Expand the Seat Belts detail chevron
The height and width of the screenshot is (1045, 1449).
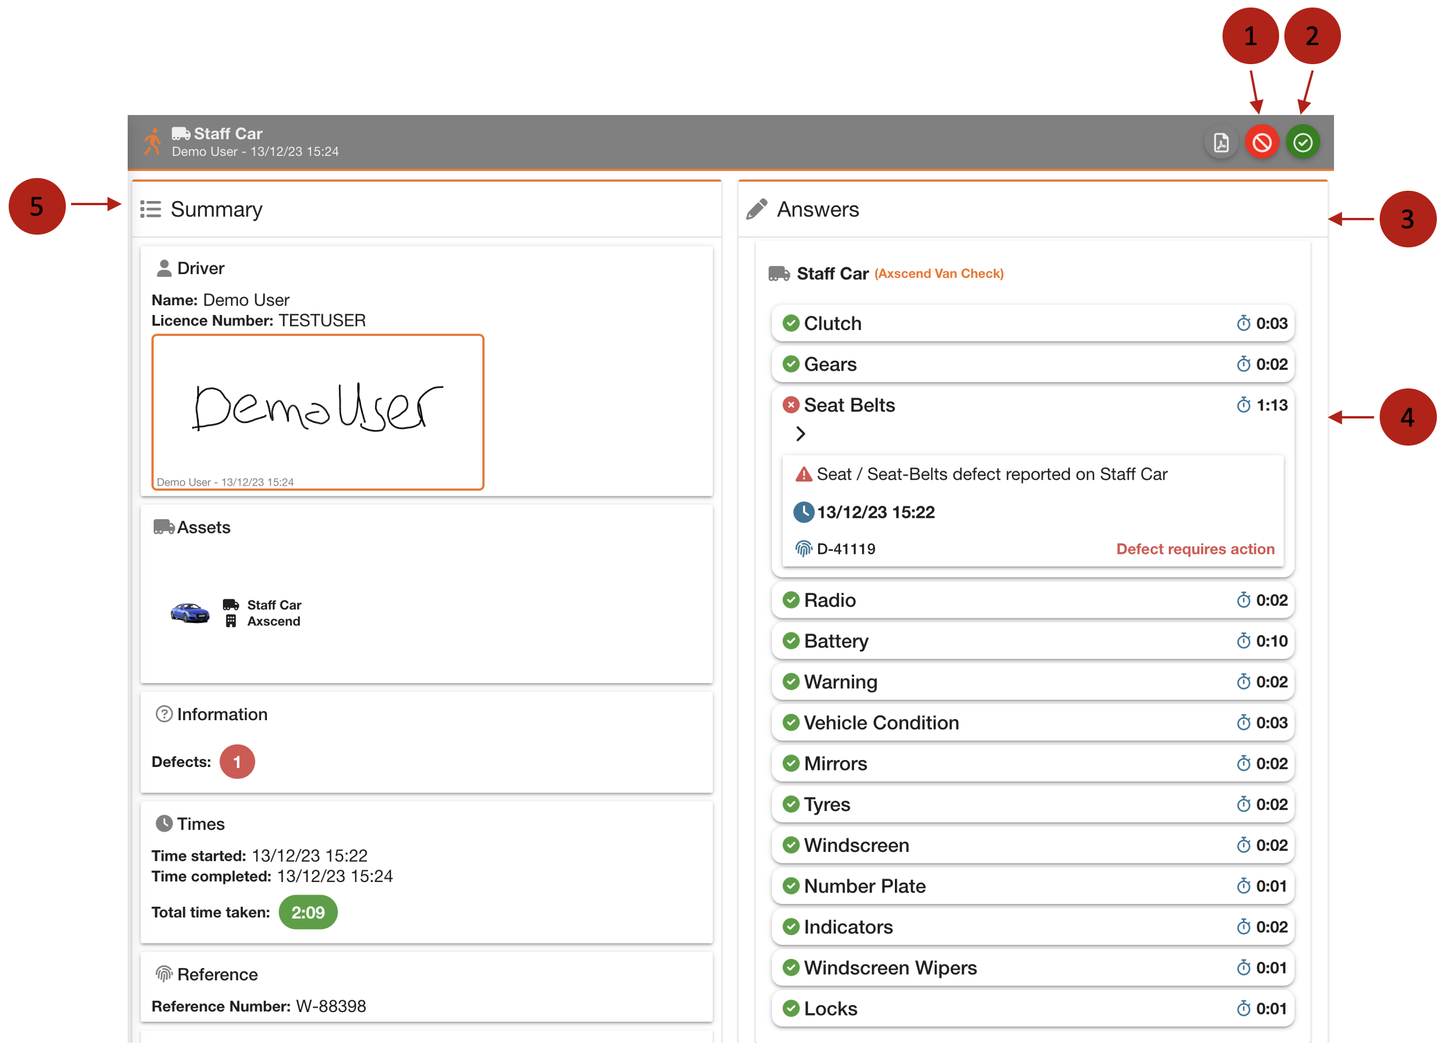[801, 433]
